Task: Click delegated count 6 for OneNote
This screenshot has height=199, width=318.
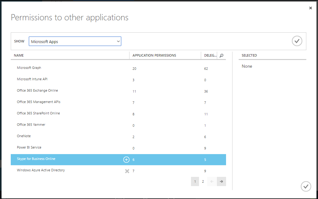Action: coord(205,137)
